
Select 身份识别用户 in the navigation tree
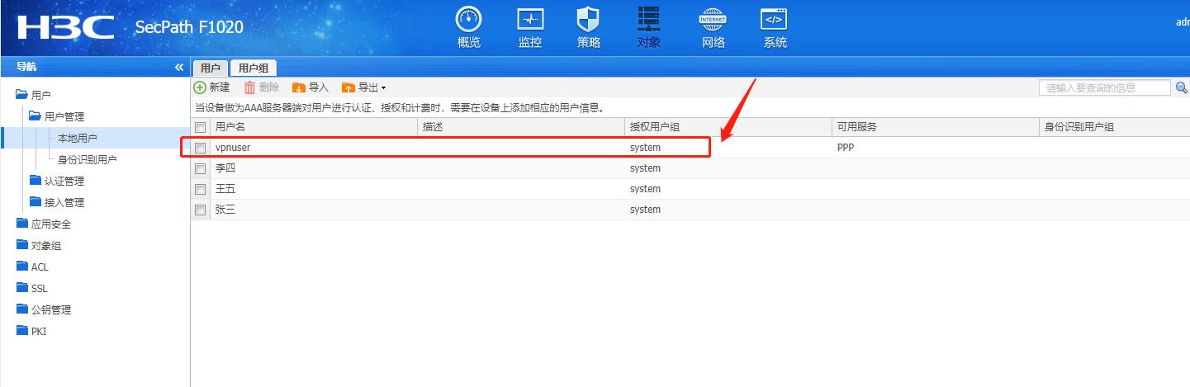coord(88,160)
